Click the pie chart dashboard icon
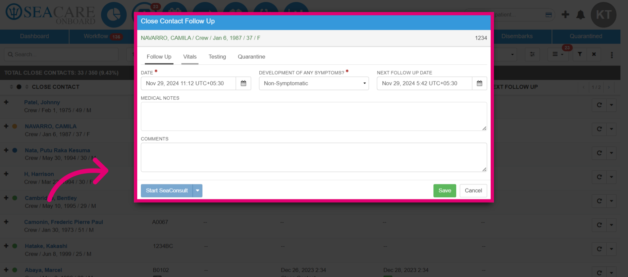The image size is (628, 277). pyautogui.click(x=113, y=15)
